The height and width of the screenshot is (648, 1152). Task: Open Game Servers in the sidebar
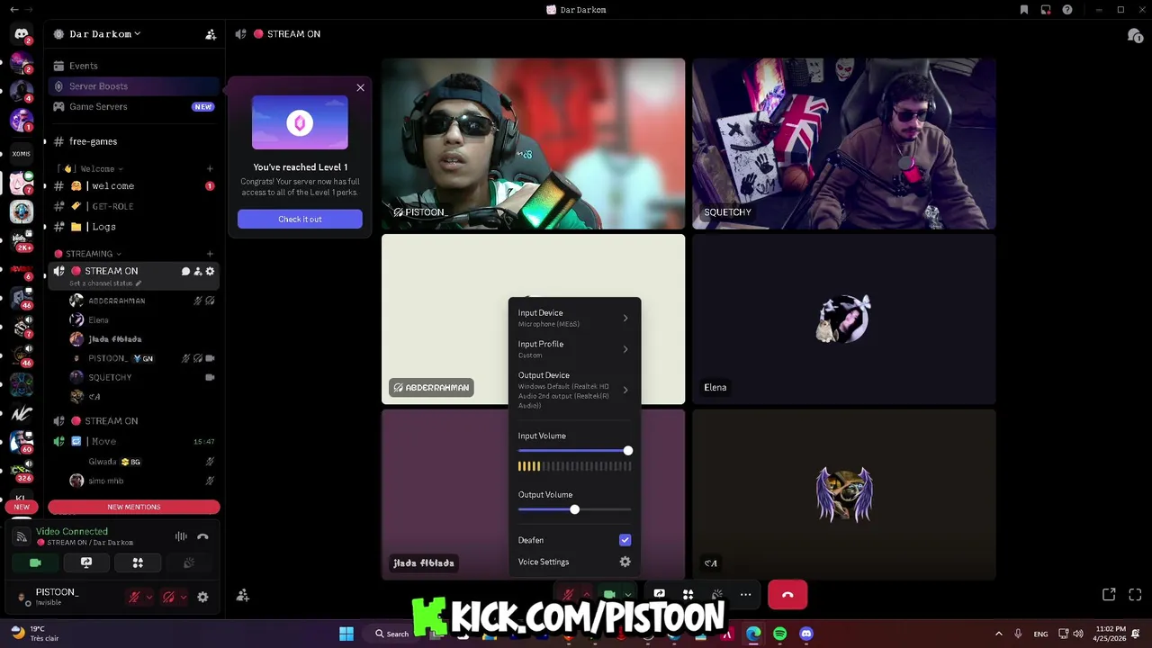[x=133, y=106]
